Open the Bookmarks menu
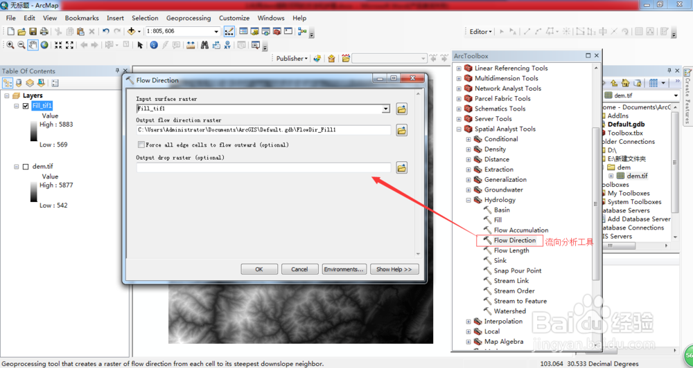 pyautogui.click(x=82, y=18)
